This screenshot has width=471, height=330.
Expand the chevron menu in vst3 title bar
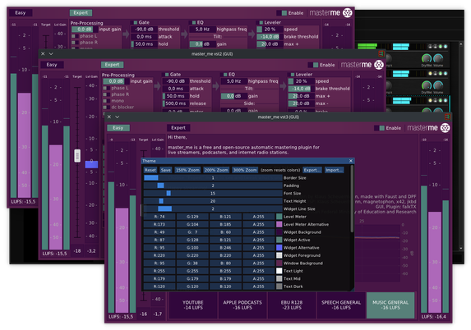pos(118,117)
